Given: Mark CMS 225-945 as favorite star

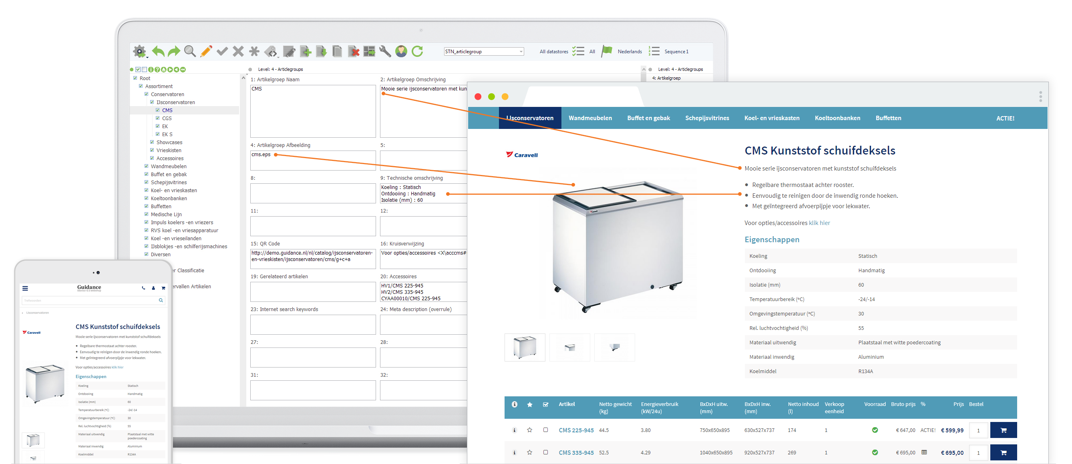Looking at the screenshot, I should 529,430.
